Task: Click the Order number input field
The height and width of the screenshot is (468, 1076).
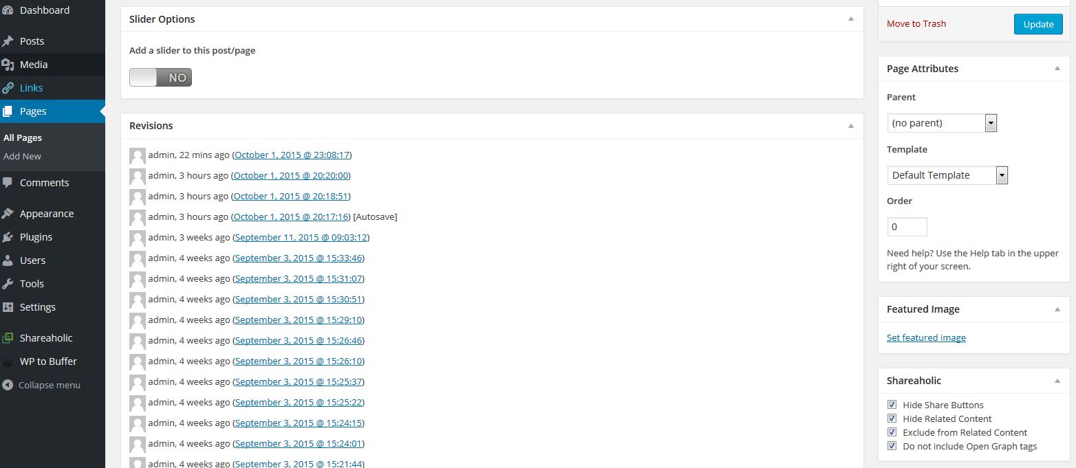Action: [907, 227]
